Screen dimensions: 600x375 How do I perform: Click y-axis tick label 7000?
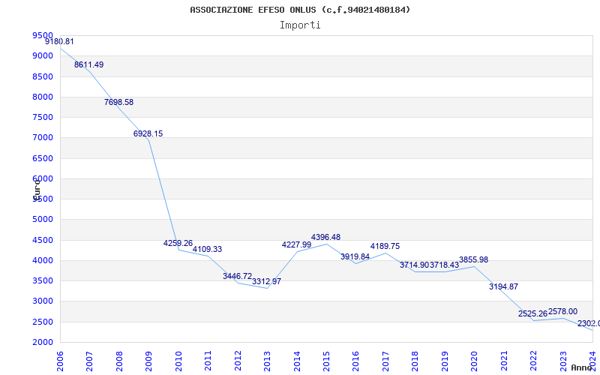tap(43, 138)
